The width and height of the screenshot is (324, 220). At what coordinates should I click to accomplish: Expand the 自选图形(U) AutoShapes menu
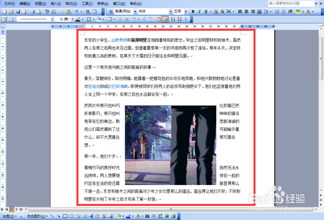pyautogui.click(x=37, y=216)
